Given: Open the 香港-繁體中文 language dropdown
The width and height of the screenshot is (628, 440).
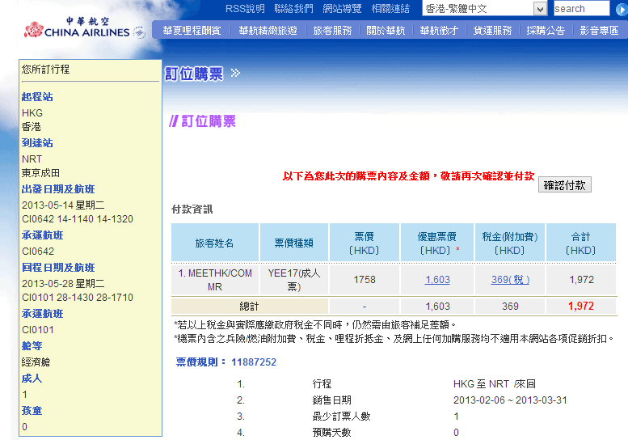Looking at the screenshot, I should [540, 9].
